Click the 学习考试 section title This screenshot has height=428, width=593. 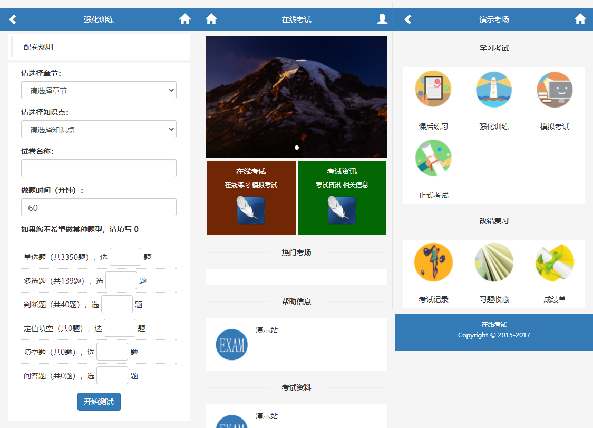(494, 48)
